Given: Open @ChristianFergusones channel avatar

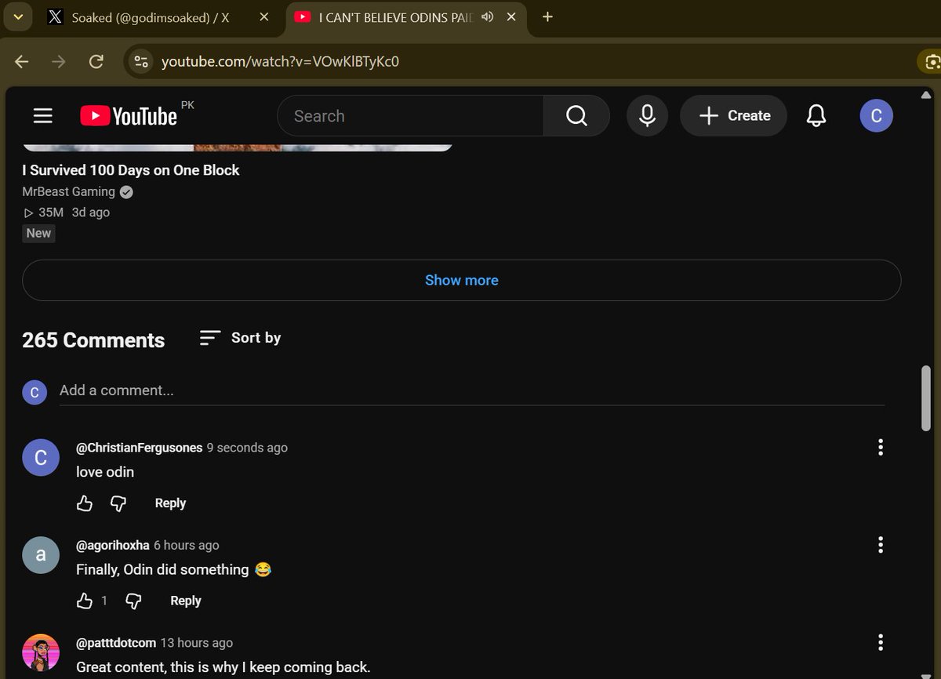Looking at the screenshot, I should [x=41, y=459].
